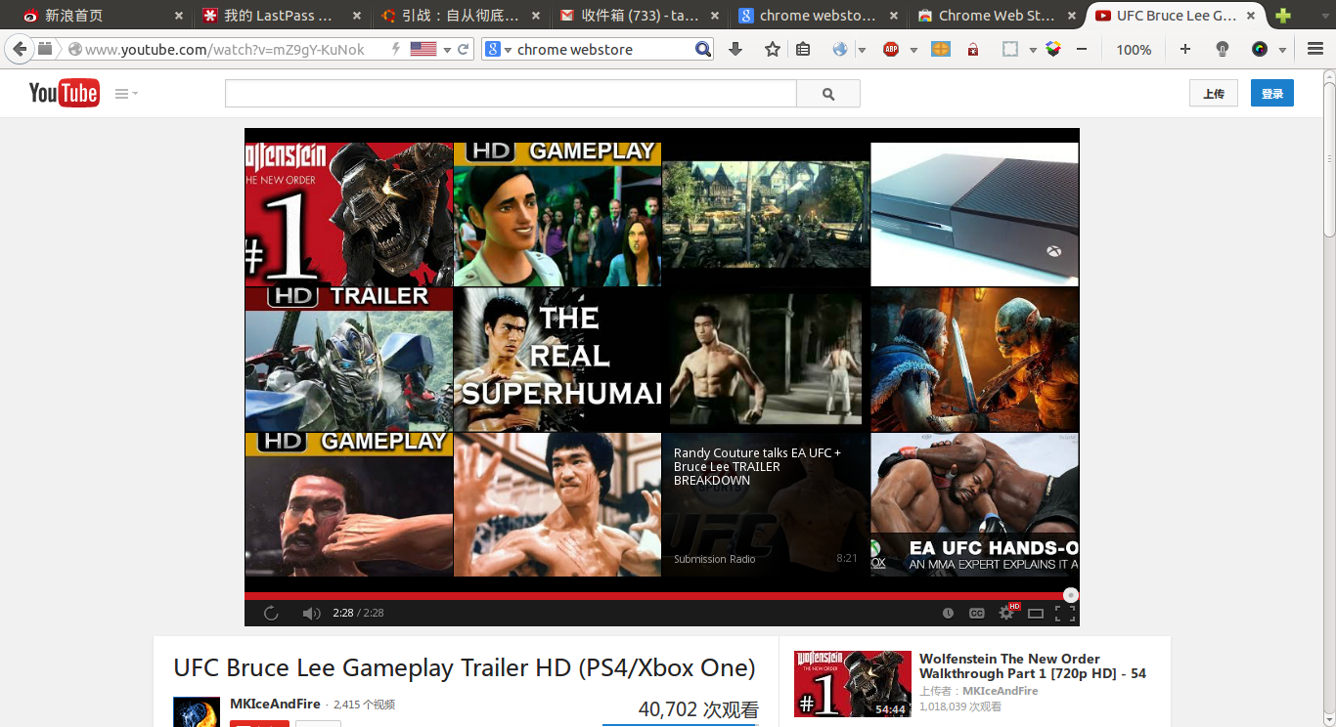The height and width of the screenshot is (727, 1336).
Task: Open the Adblock Plus dropdown arrow
Action: coord(913,50)
